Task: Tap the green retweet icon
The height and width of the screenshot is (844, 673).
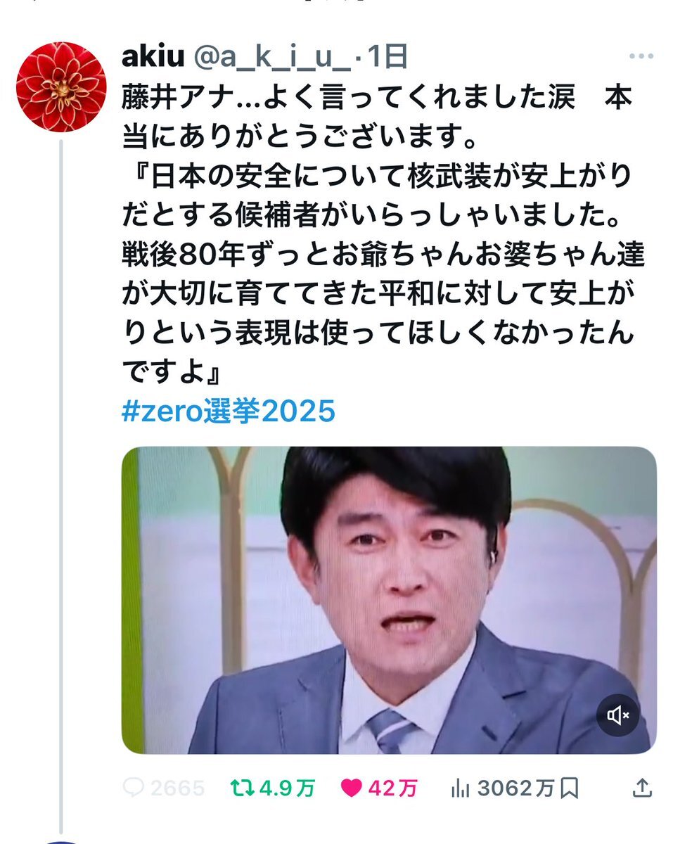Action: click(x=242, y=788)
